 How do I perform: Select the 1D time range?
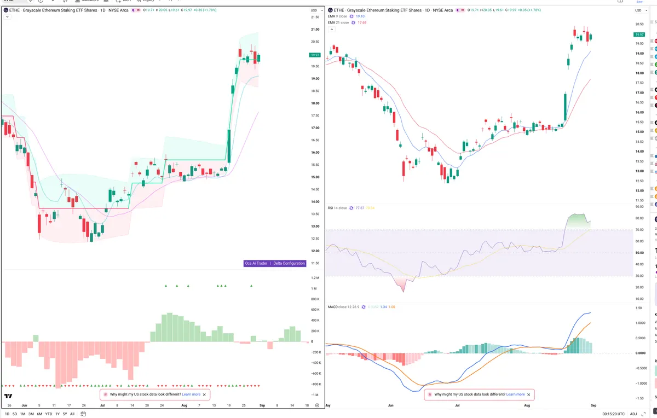pos(7,414)
